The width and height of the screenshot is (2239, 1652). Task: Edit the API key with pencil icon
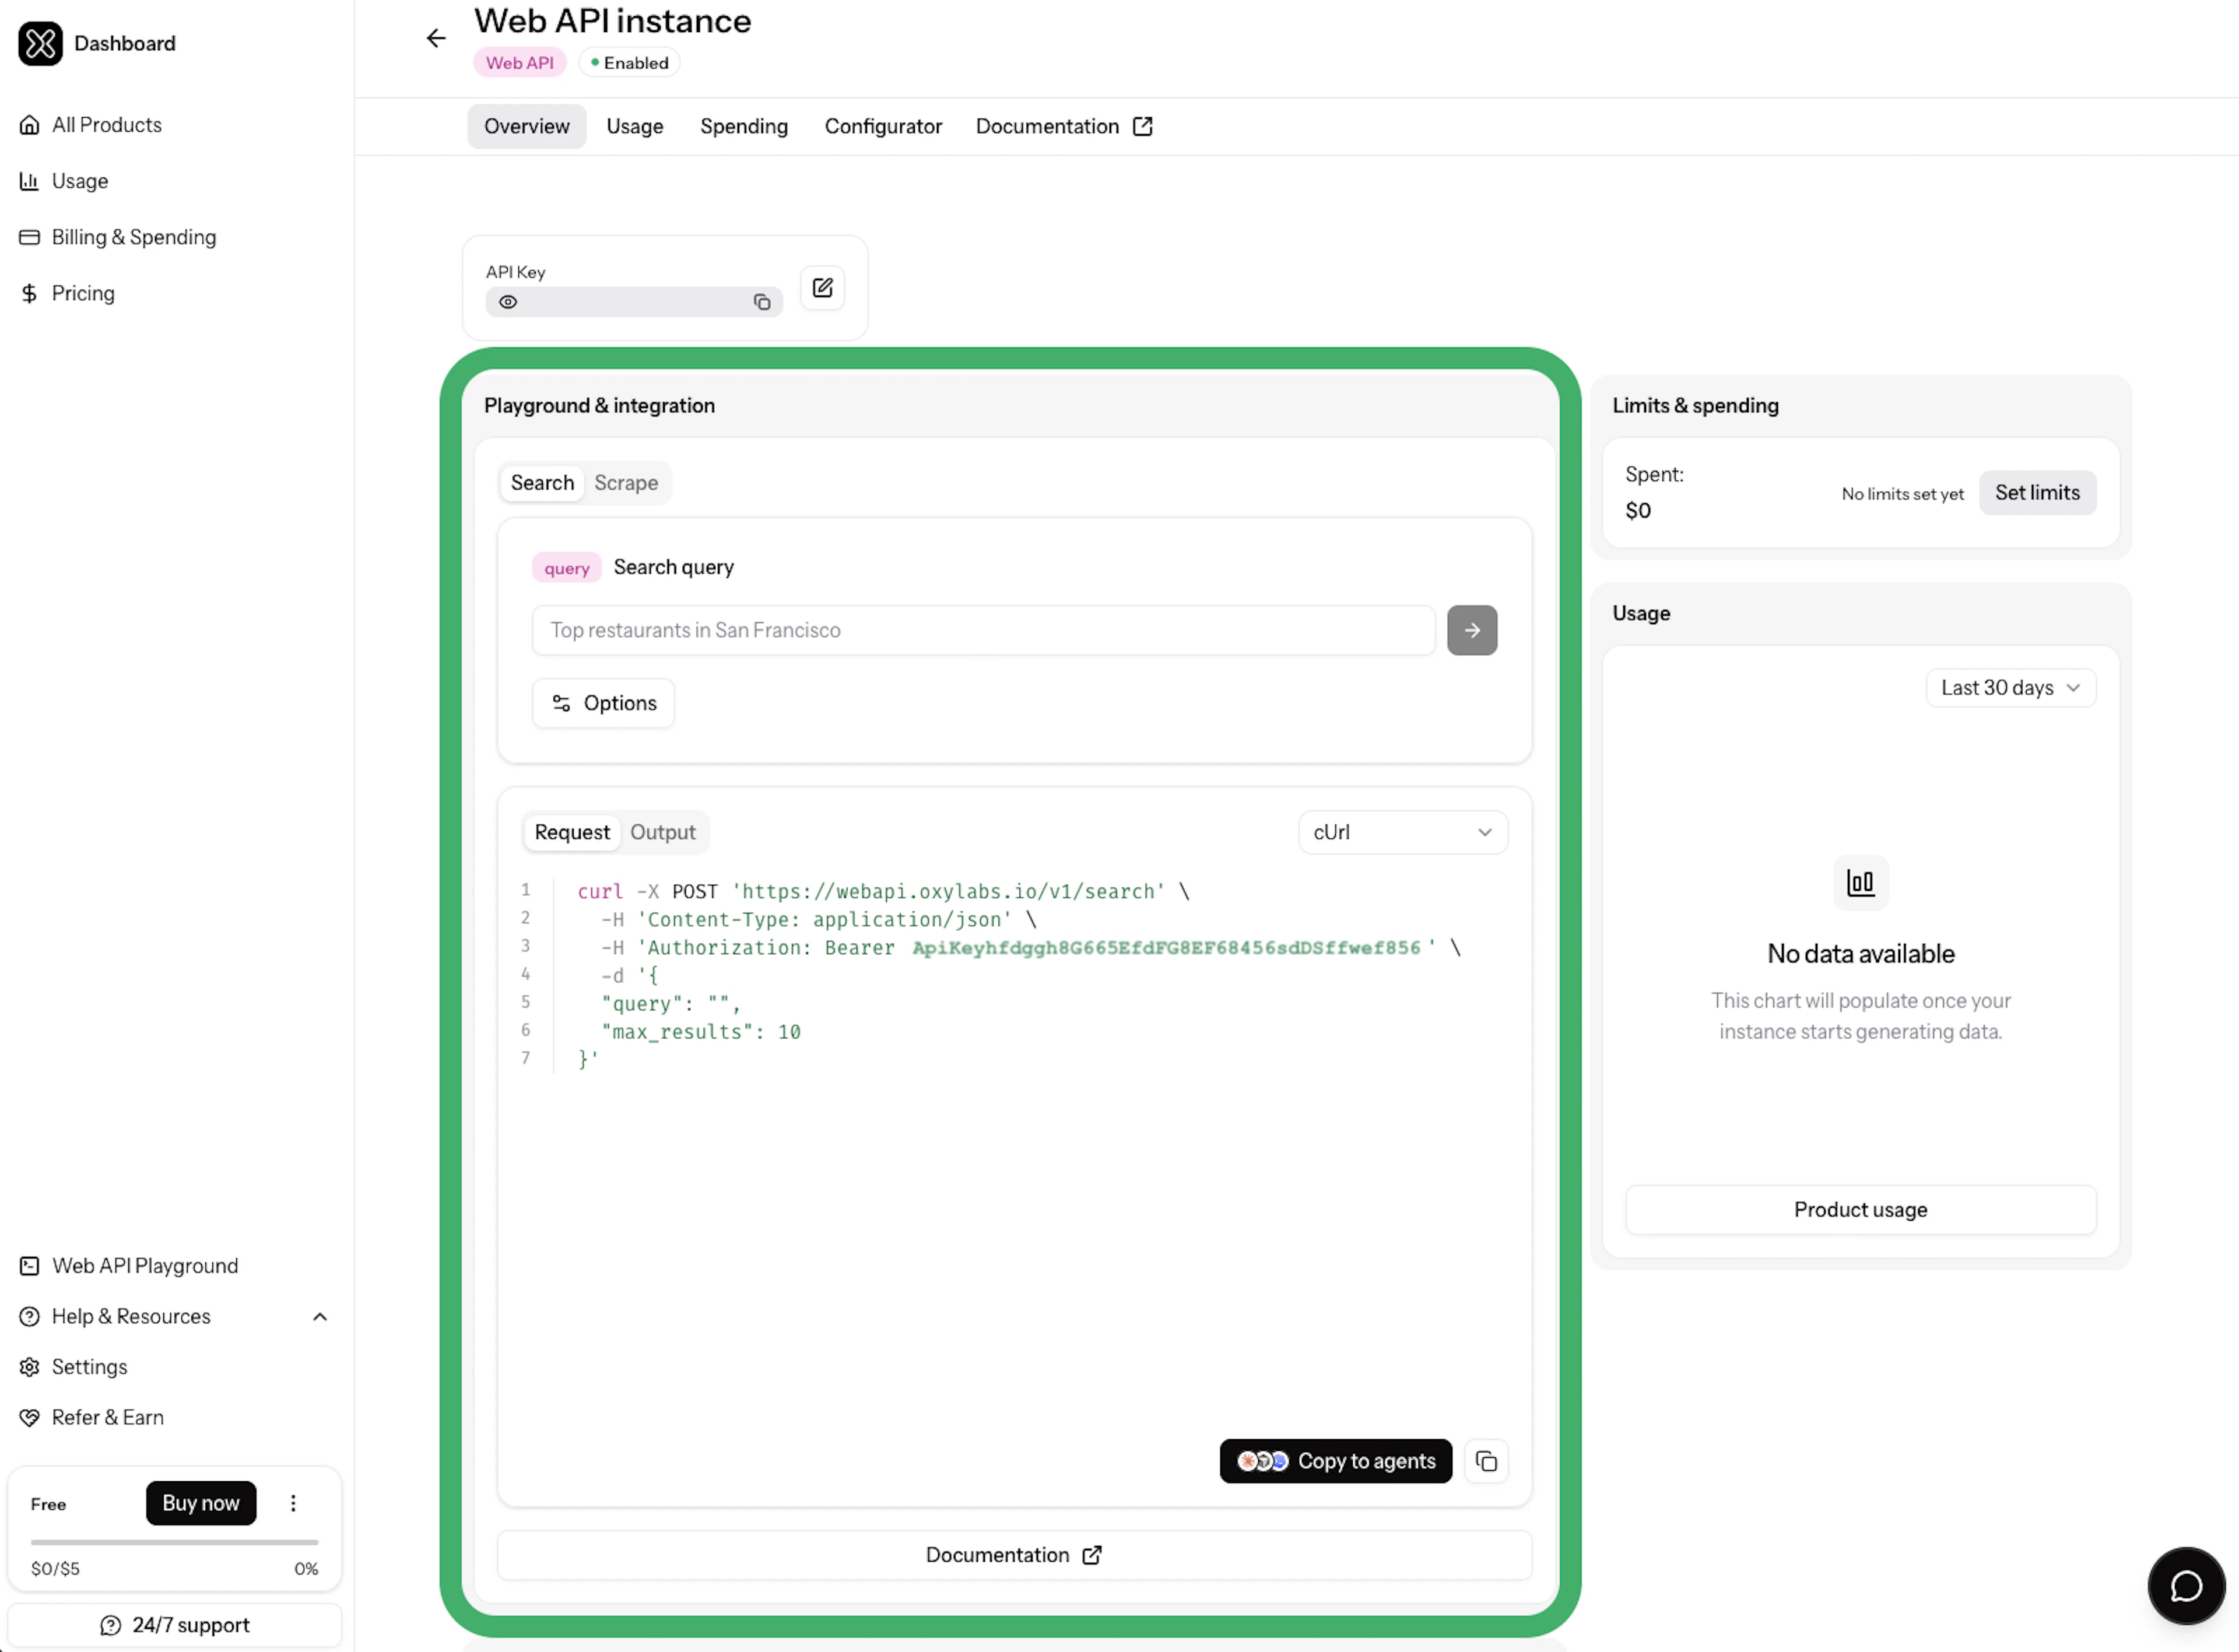pos(822,288)
